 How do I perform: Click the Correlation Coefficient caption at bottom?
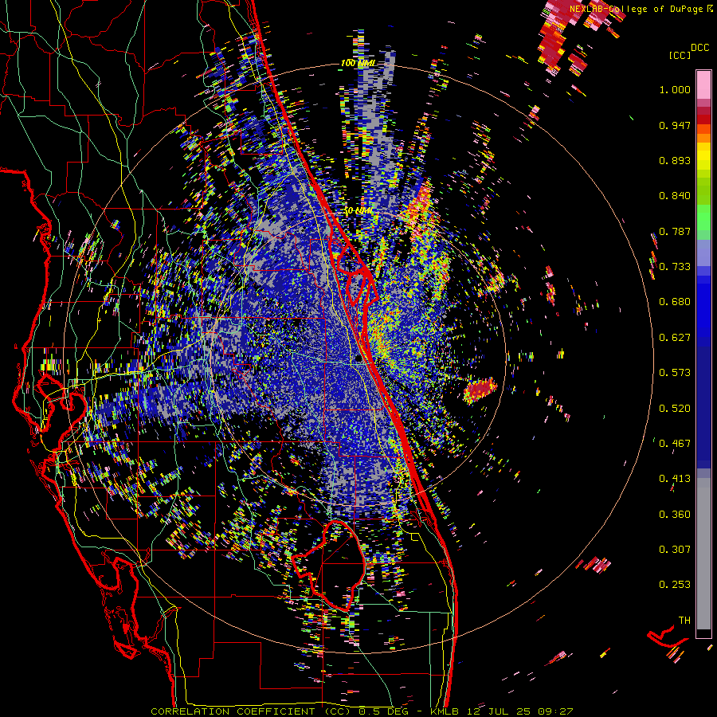pyautogui.click(x=361, y=711)
